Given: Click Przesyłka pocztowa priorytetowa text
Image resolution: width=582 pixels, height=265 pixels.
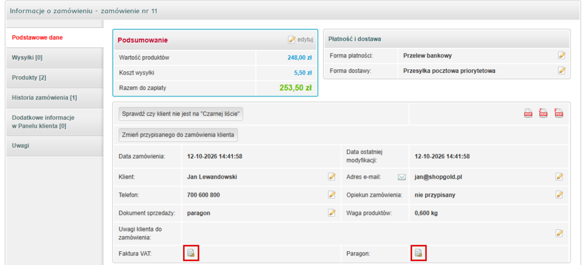Looking at the screenshot, I should coord(449,71).
